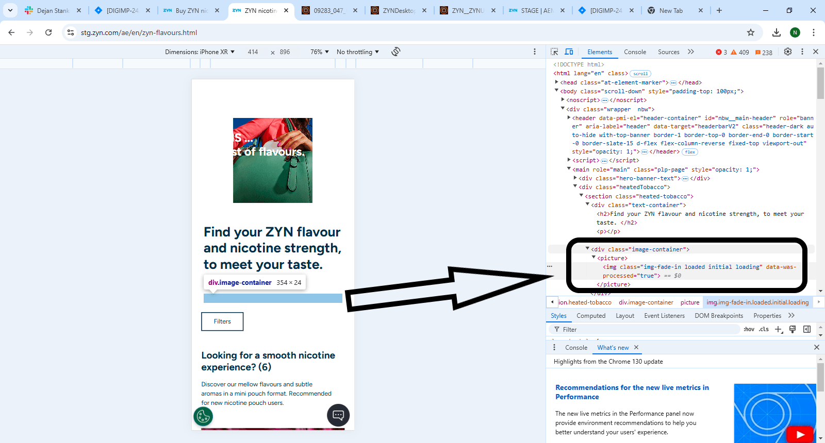Click div.image-container breadcrumb
825x443 pixels.
coord(646,302)
